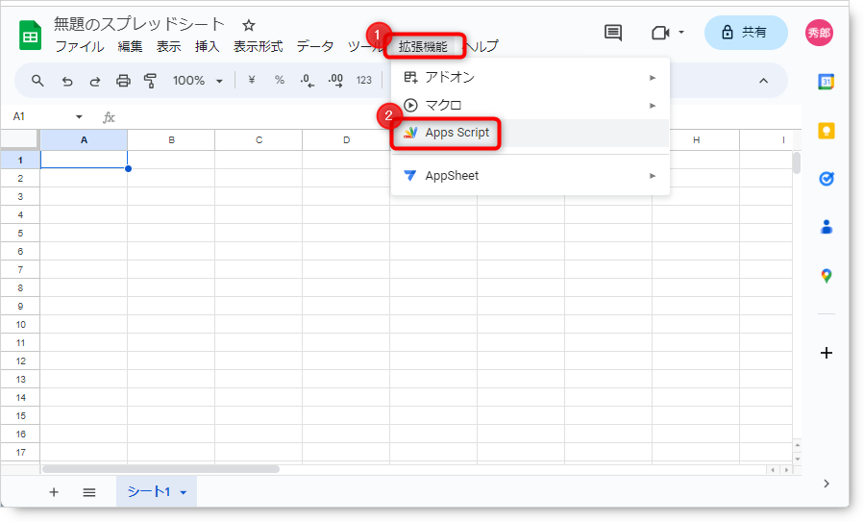
Task: Select Apps Script from the menu
Action: (x=531, y=133)
